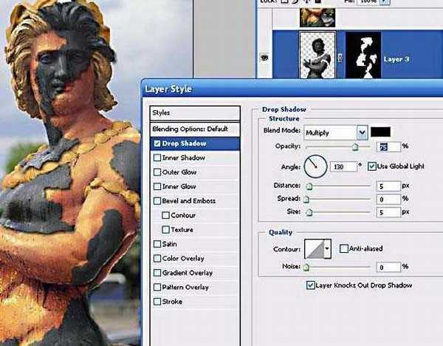This screenshot has width=443, height=346.
Task: Select the Layer 3 mask thumbnail
Action: pyautogui.click(x=363, y=55)
